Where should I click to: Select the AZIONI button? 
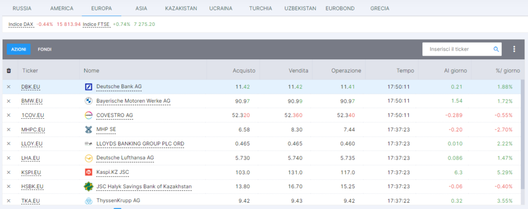pos(19,49)
